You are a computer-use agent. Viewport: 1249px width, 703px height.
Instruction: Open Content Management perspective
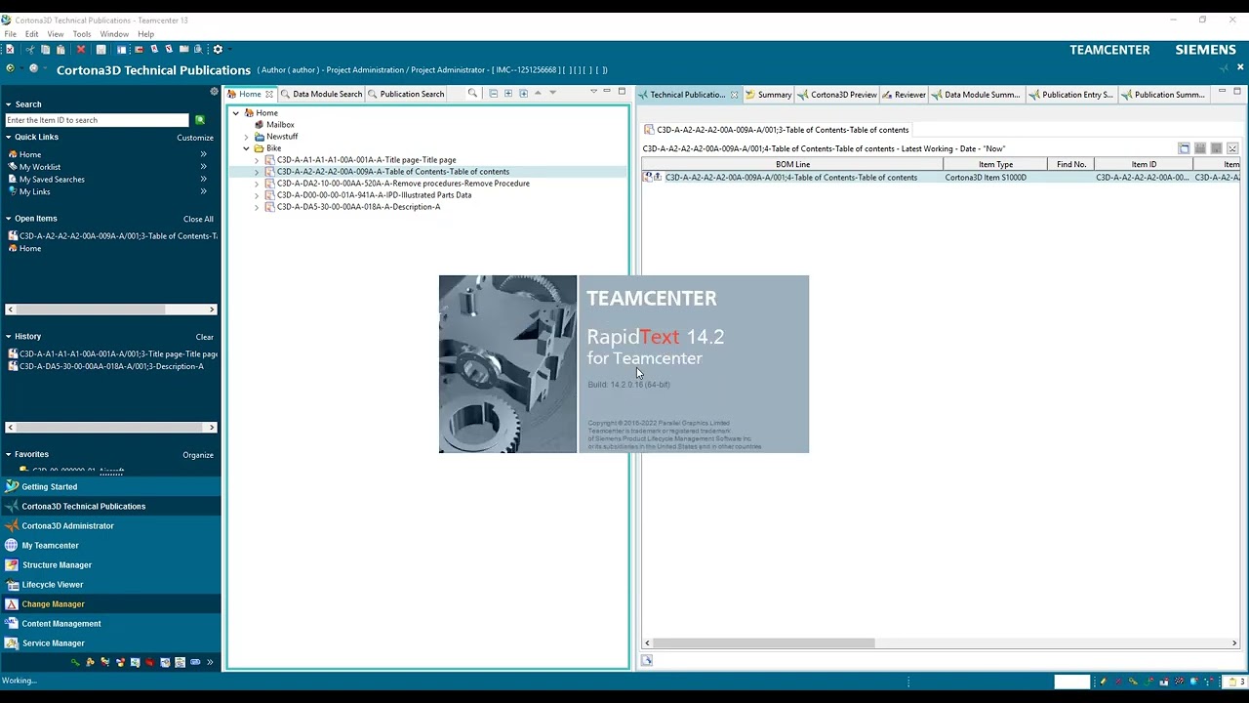point(61,624)
